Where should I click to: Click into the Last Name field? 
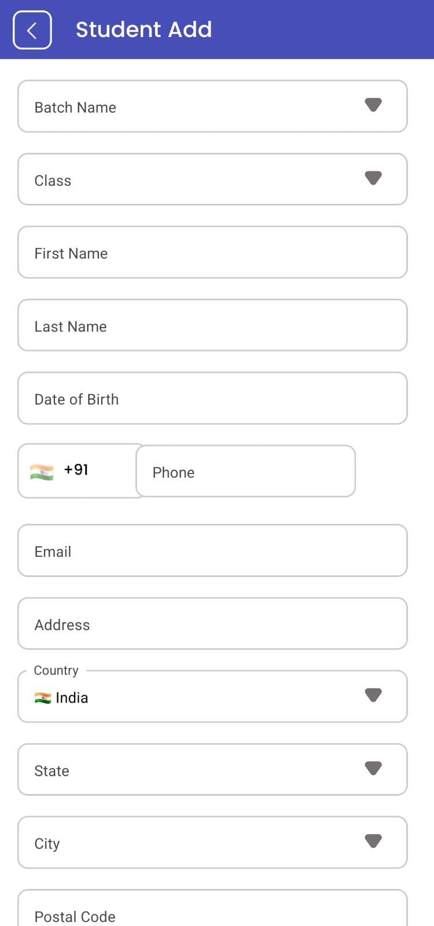point(212,325)
